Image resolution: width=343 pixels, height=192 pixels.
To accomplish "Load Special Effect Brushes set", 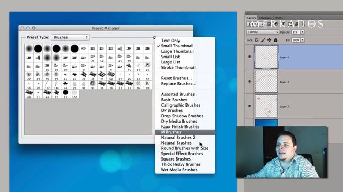I will (x=182, y=154).
